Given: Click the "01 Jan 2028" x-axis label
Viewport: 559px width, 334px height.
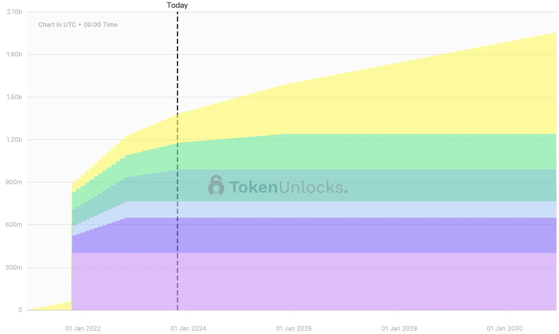Looking at the screenshot, I should point(399,328).
